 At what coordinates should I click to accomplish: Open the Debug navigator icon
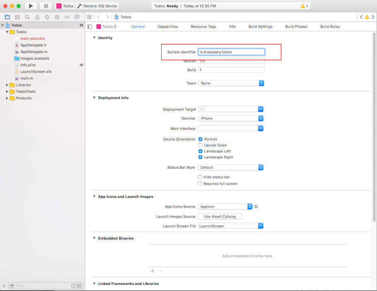click(x=57, y=17)
